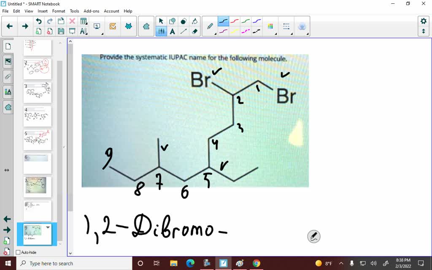Click the forward navigation arrow button
Viewport: 432px width, 270px height.
(x=25, y=26)
